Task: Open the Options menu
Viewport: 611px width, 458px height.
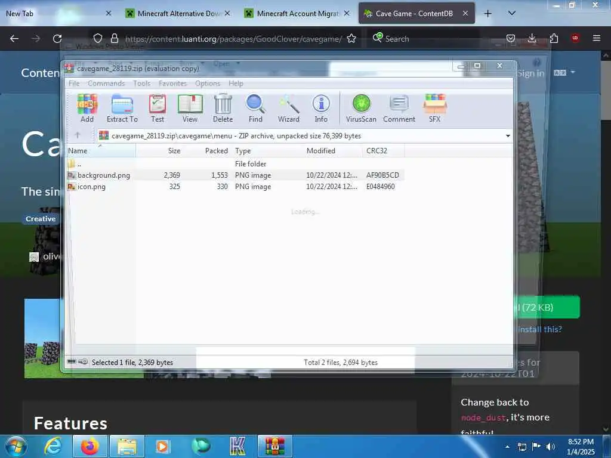Action: coord(208,83)
